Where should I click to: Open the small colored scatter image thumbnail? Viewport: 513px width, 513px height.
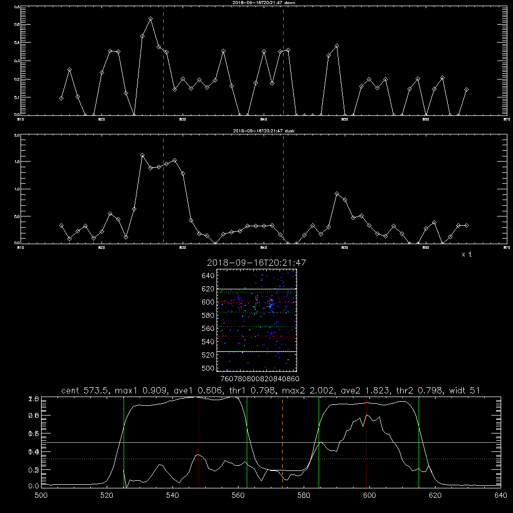(x=256, y=320)
